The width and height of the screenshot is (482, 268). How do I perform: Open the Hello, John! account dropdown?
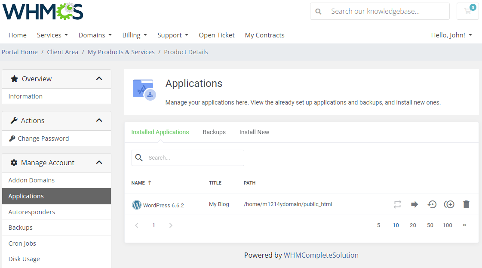coord(451,35)
